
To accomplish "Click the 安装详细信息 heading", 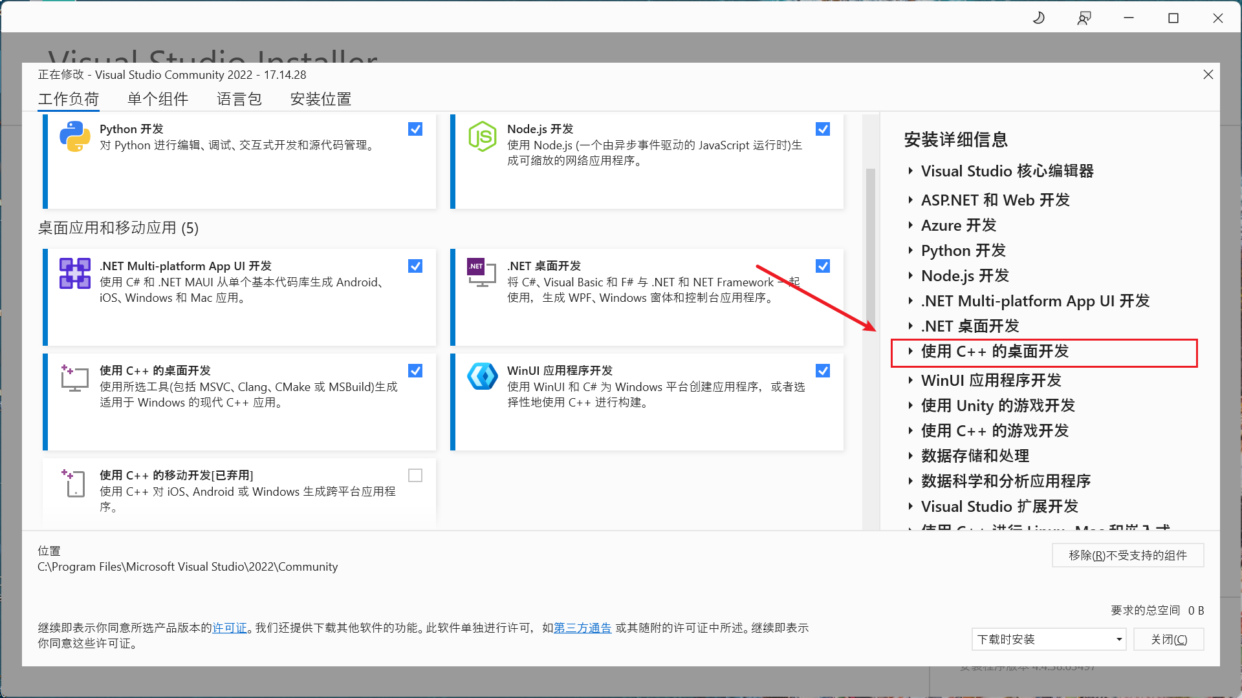I will [956, 140].
